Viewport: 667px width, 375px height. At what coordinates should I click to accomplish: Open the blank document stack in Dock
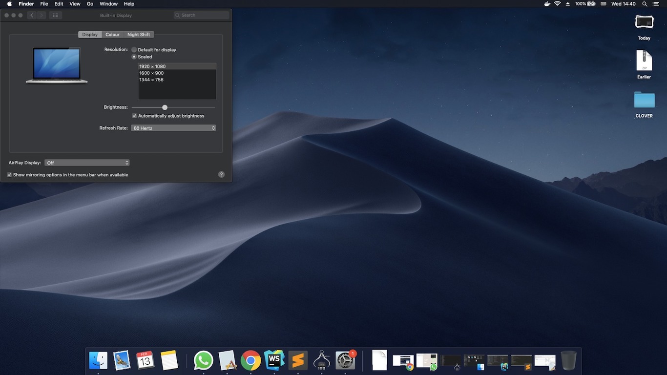[x=379, y=360]
